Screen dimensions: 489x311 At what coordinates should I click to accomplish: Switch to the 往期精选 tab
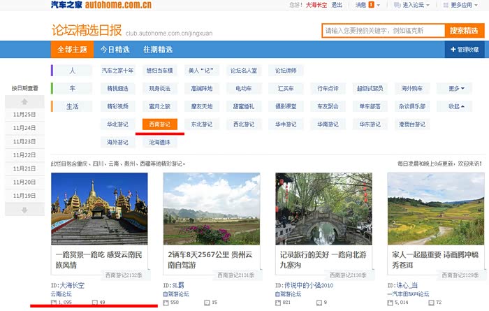click(x=158, y=50)
